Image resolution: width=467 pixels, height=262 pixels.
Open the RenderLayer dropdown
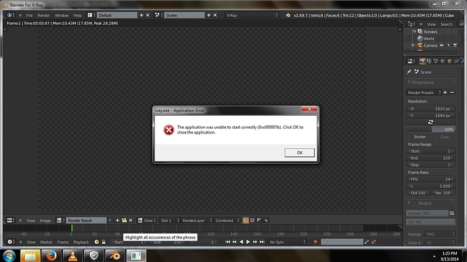click(x=196, y=221)
